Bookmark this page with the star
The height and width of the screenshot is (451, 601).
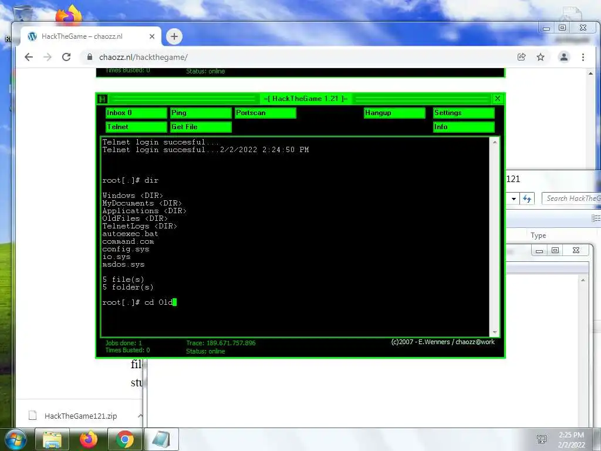tap(541, 57)
